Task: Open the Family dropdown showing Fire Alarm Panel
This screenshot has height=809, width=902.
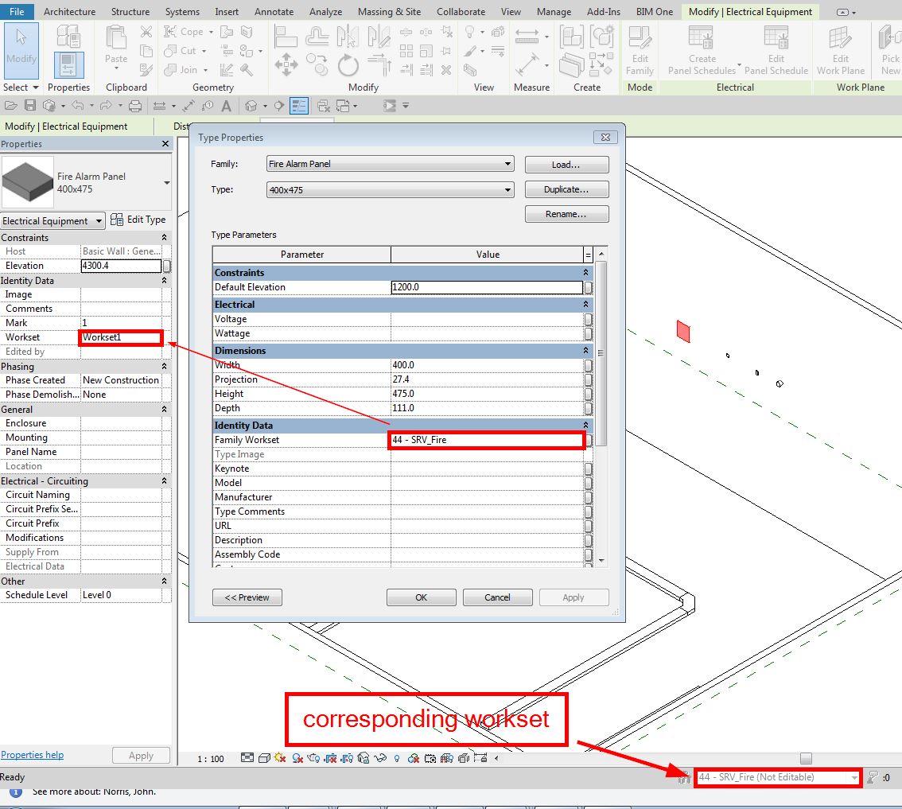Action: coord(390,164)
